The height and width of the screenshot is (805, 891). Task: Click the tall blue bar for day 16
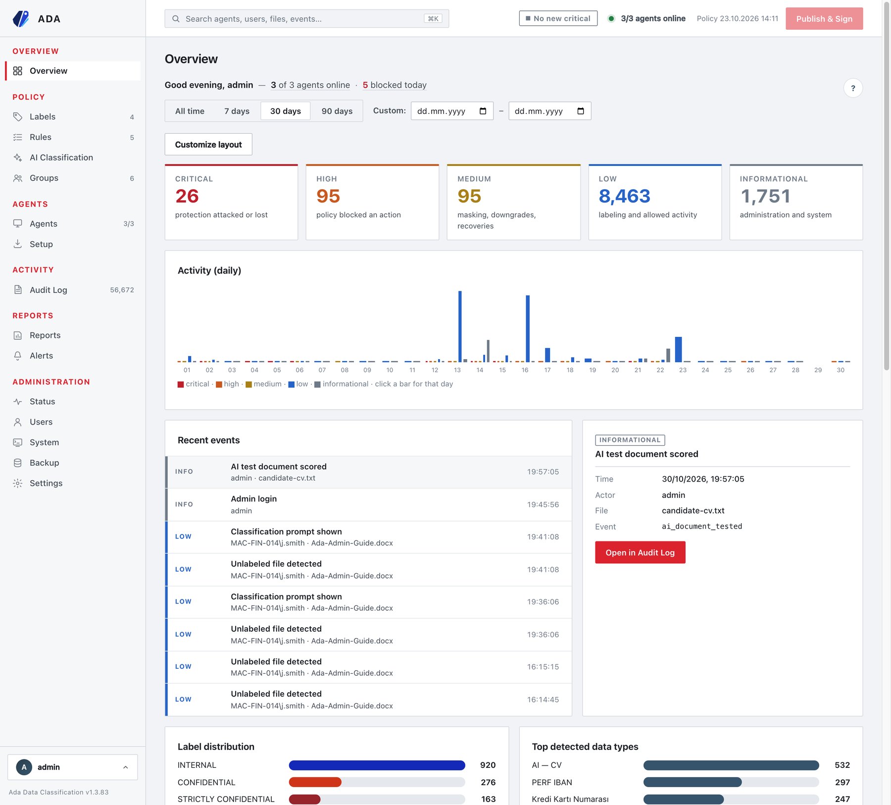pyautogui.click(x=528, y=329)
